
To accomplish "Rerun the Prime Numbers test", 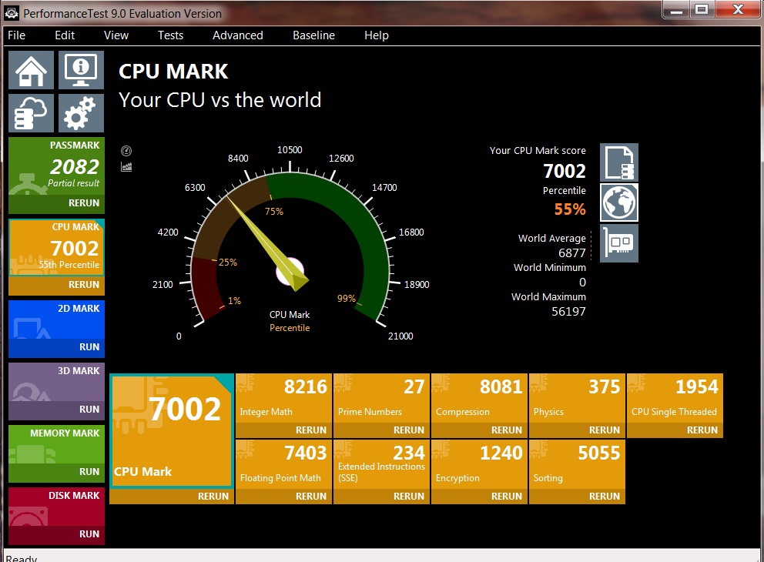I will click(381, 430).
